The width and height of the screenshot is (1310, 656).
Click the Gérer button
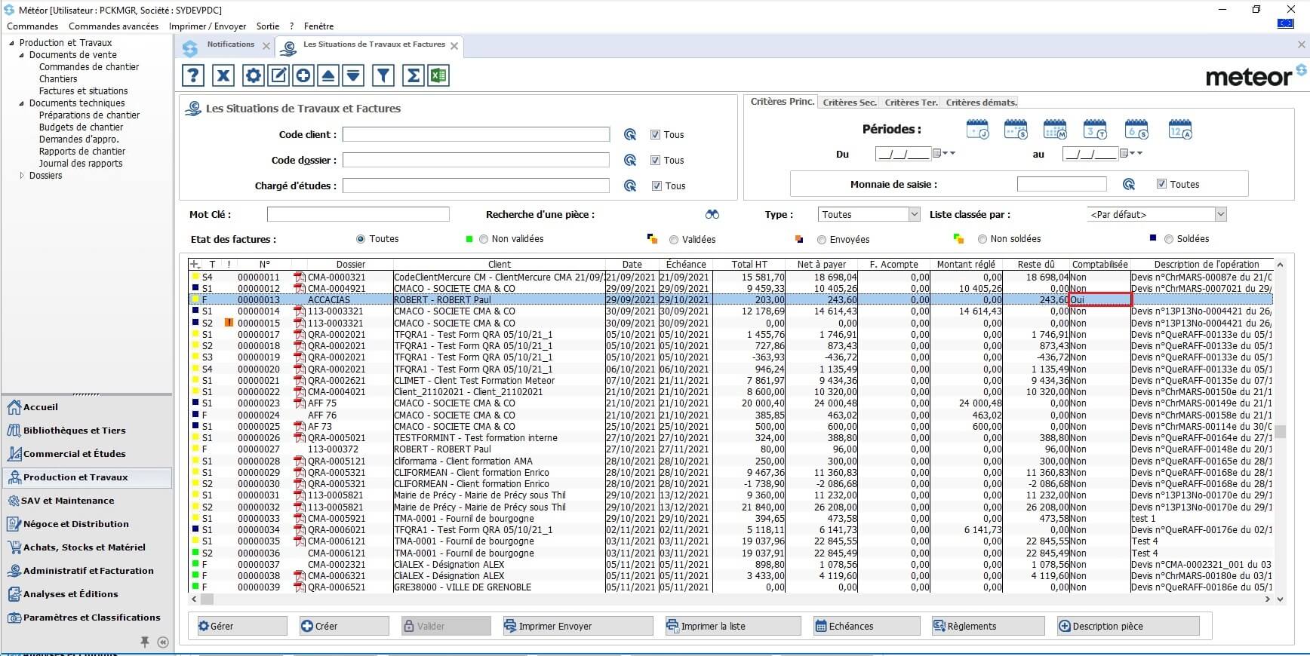click(241, 626)
